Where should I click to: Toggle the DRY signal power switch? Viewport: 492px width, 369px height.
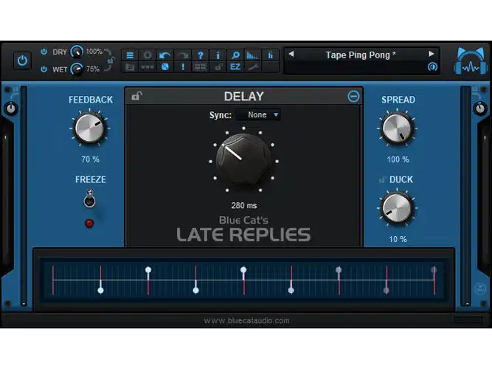point(44,52)
